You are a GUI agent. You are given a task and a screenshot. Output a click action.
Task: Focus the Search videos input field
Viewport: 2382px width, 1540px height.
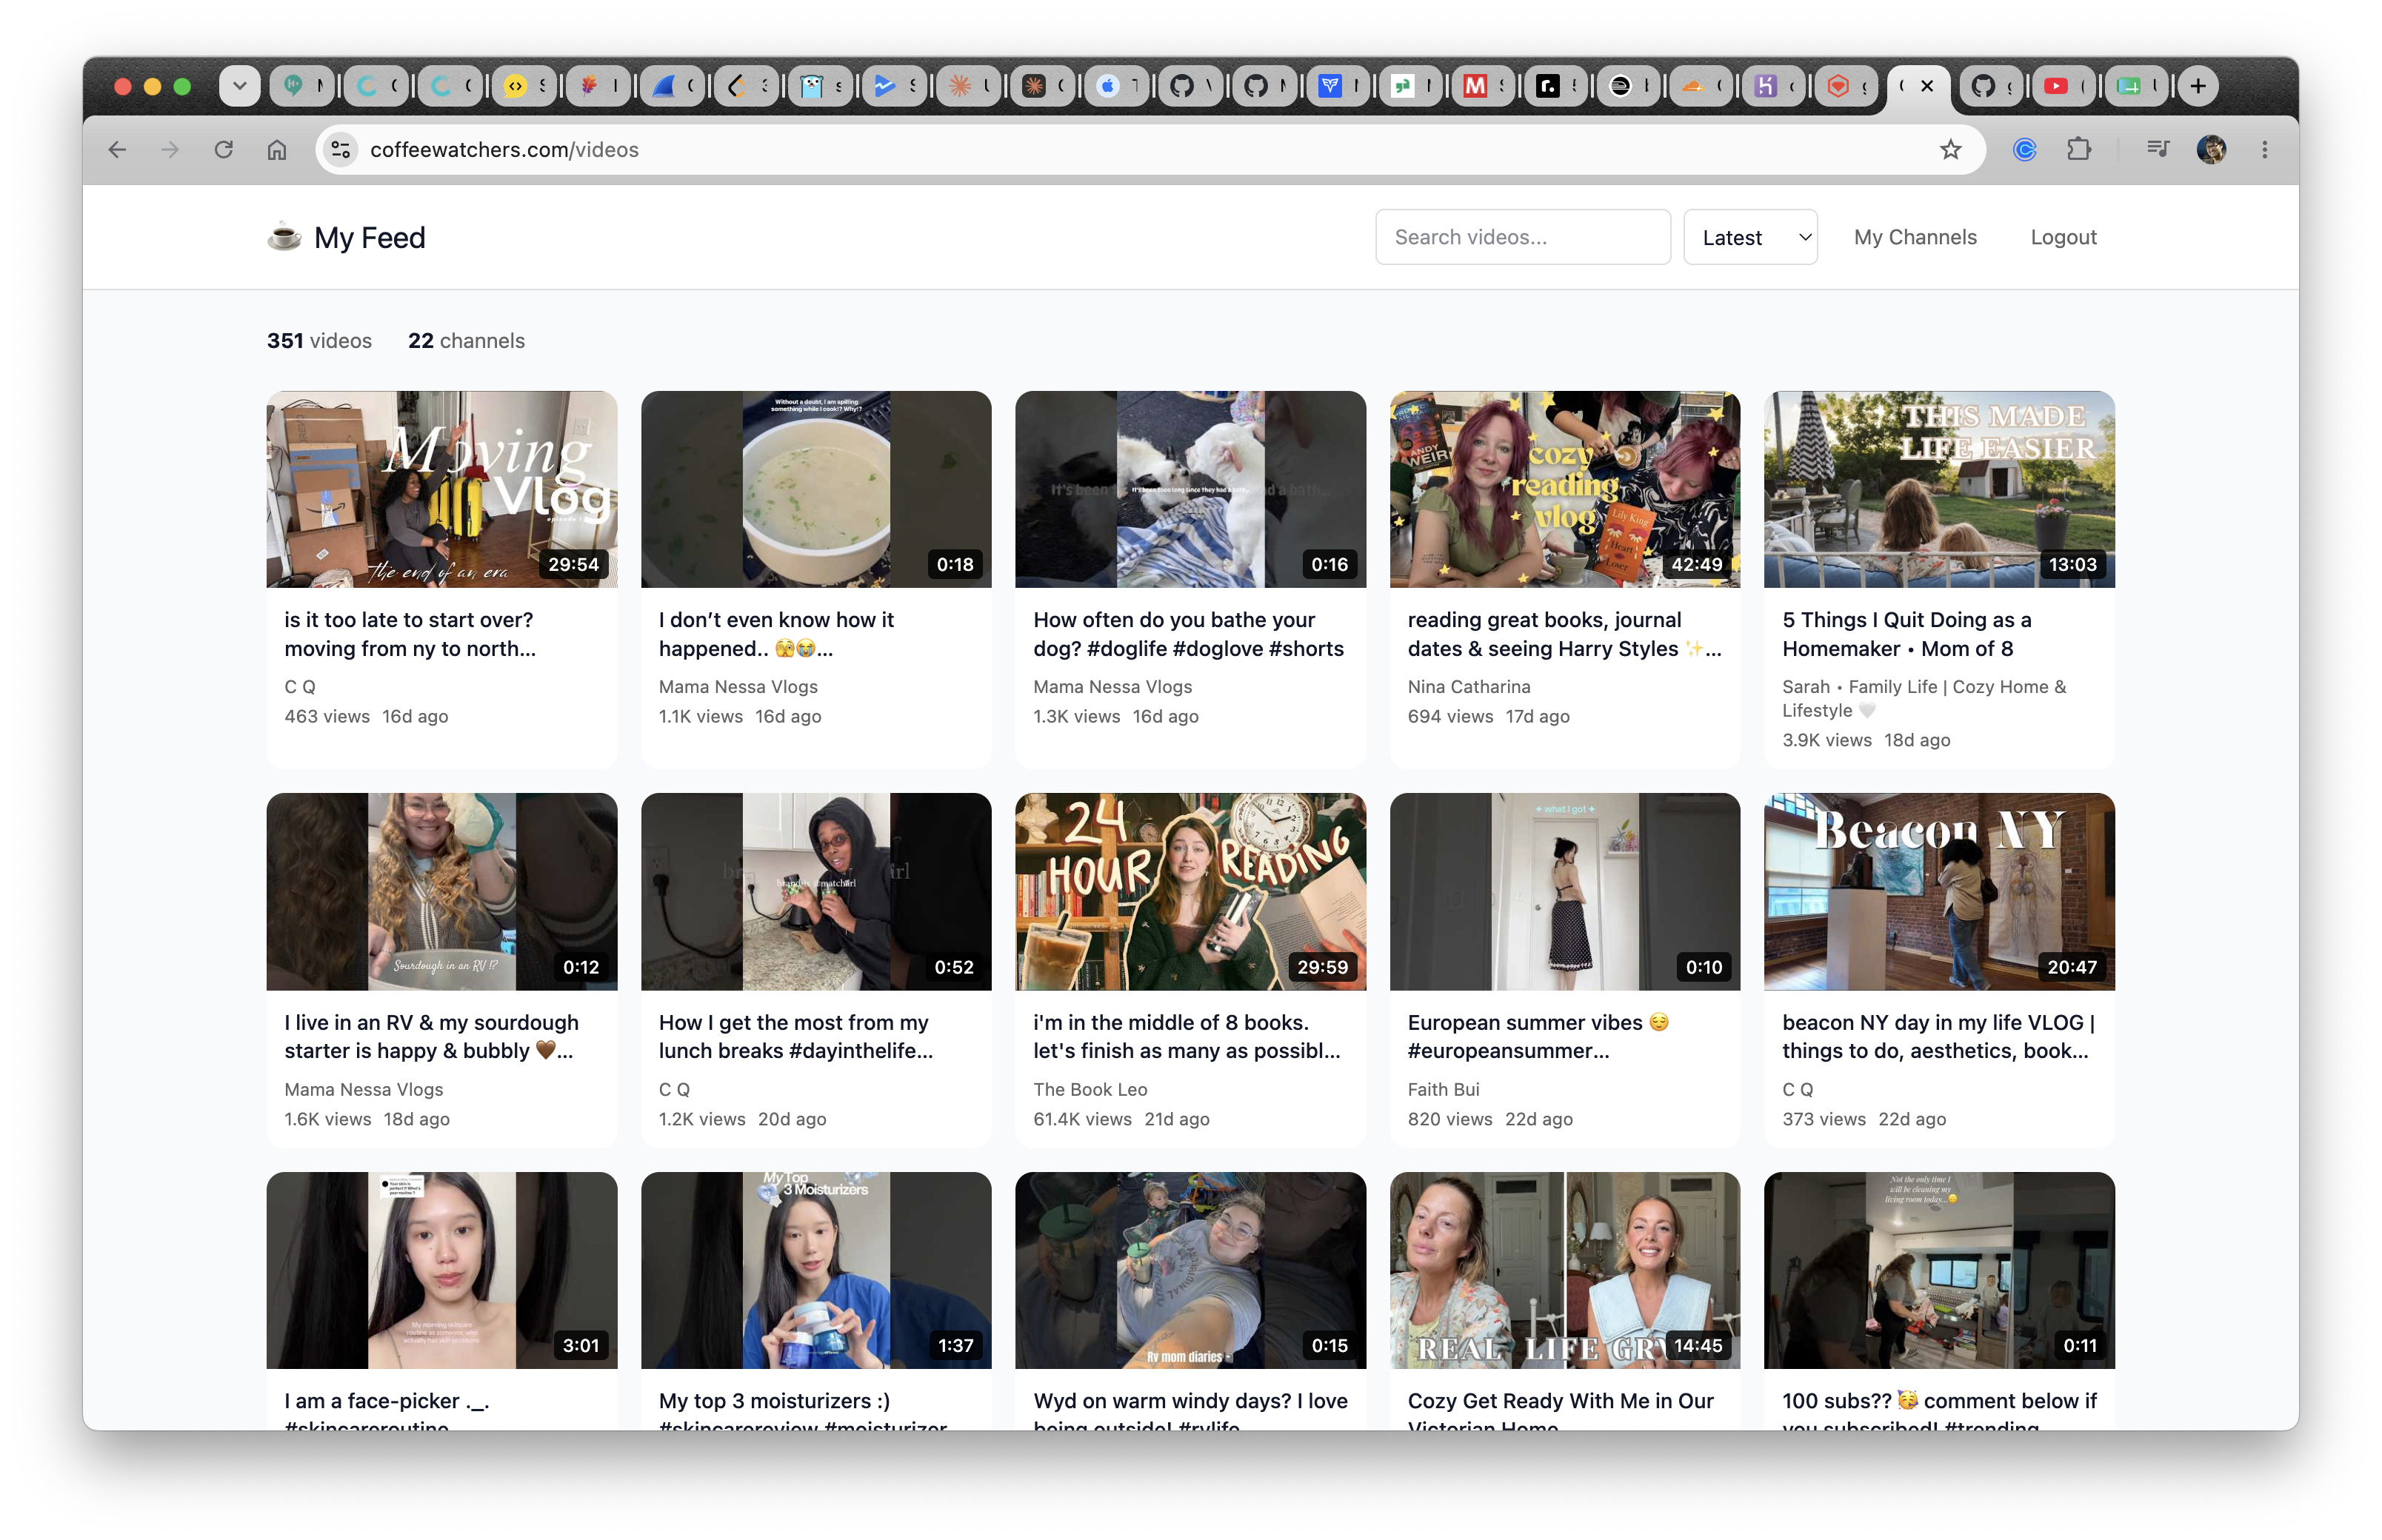click(1521, 237)
